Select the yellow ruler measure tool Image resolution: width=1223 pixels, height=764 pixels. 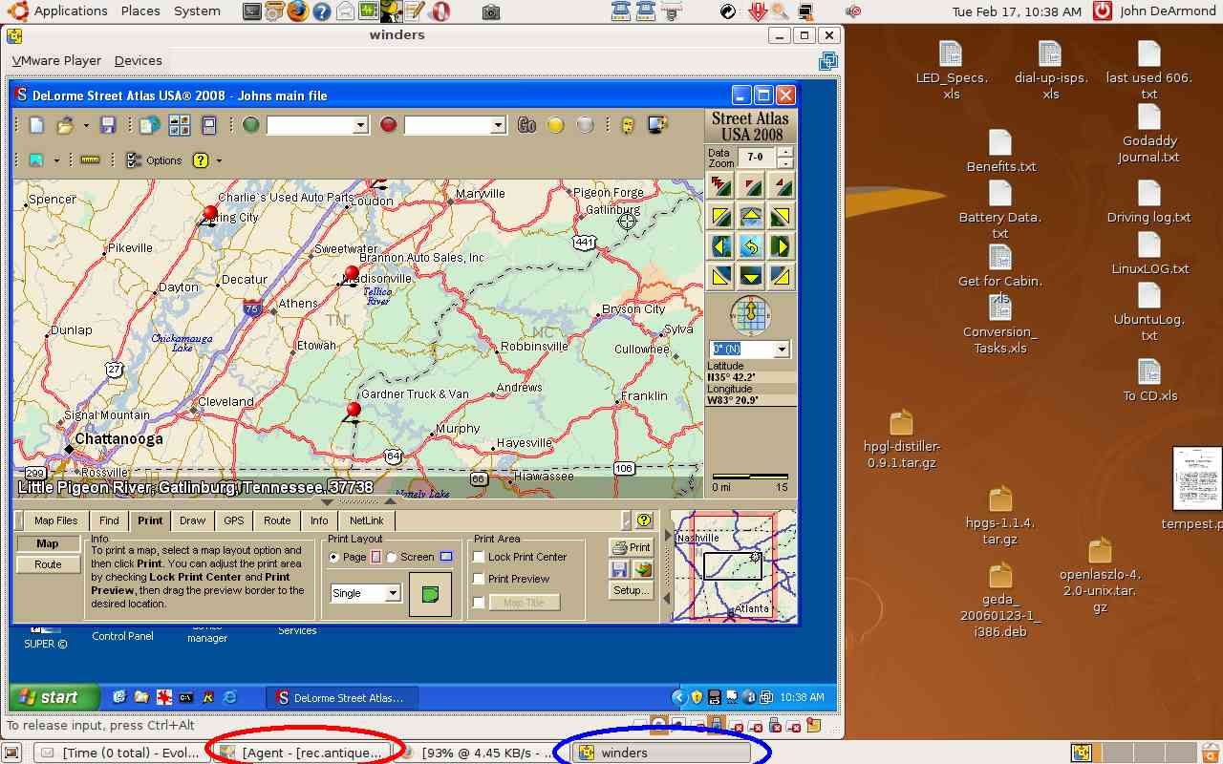click(x=91, y=160)
